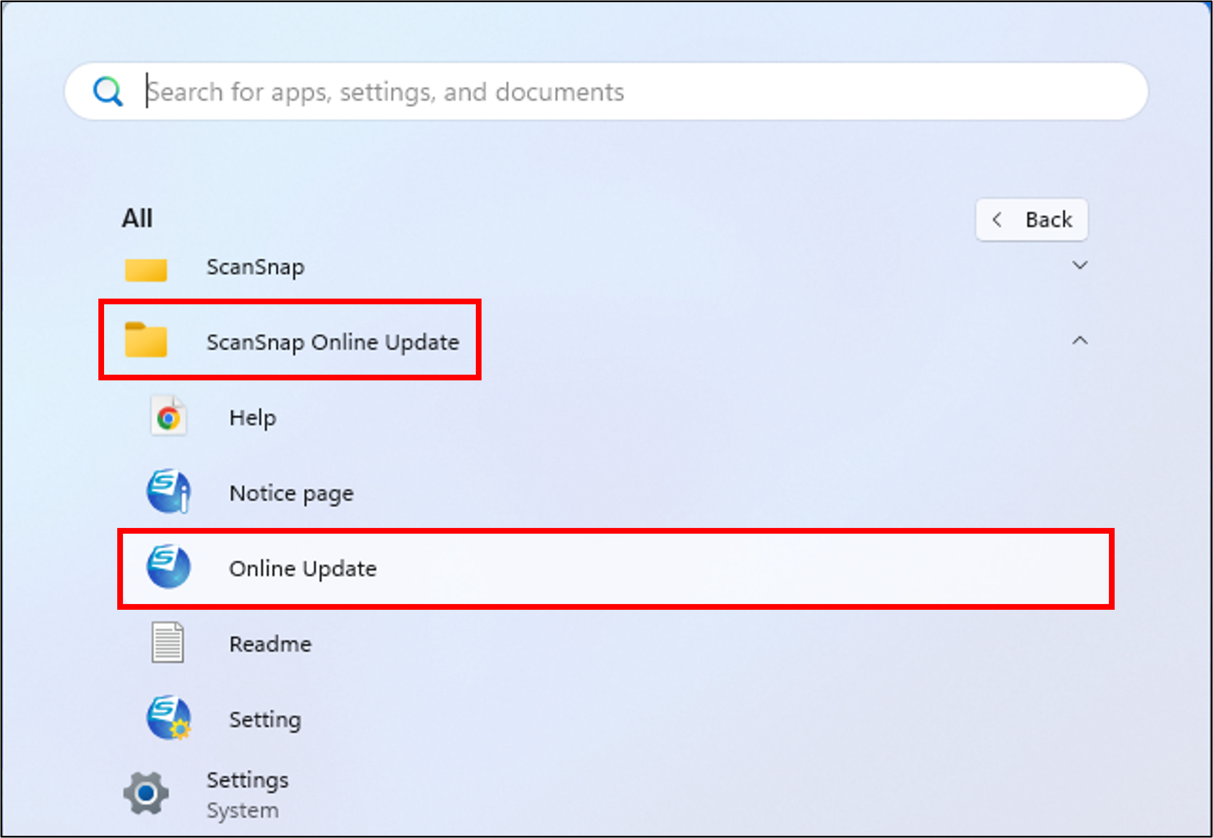Open the Help entry text
Screen dimensions: 1213x838
[x=253, y=418]
